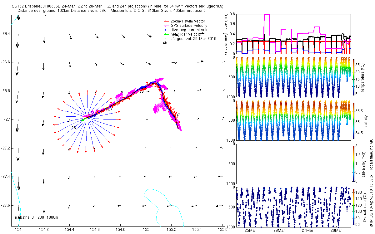Click the '-26.4' latitude tick label

[x=6, y=33]
